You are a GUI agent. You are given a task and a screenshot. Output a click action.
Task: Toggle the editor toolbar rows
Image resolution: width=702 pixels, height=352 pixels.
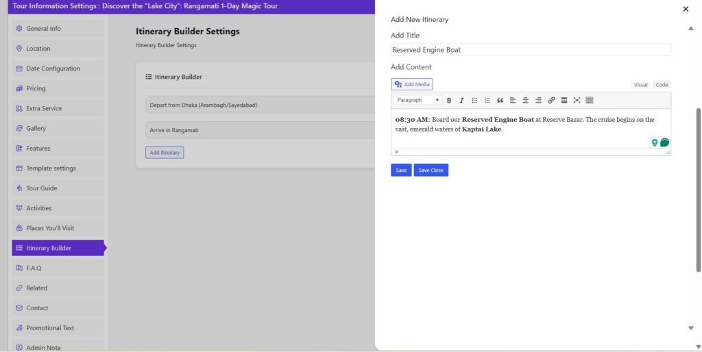590,100
